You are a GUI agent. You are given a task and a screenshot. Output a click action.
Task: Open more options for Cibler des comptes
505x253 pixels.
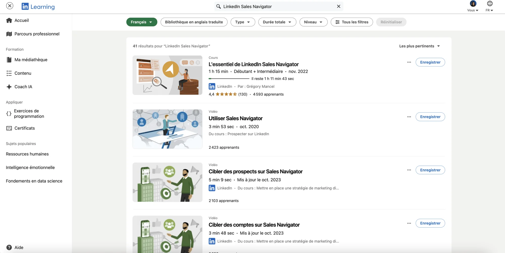tap(409, 223)
